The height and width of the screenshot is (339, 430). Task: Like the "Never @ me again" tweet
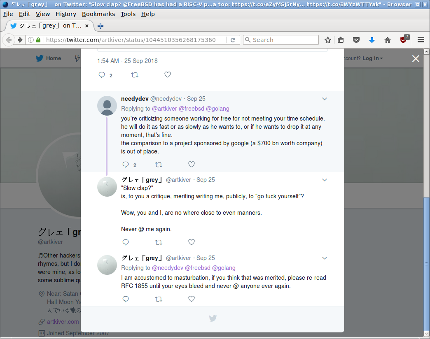pos(192,242)
